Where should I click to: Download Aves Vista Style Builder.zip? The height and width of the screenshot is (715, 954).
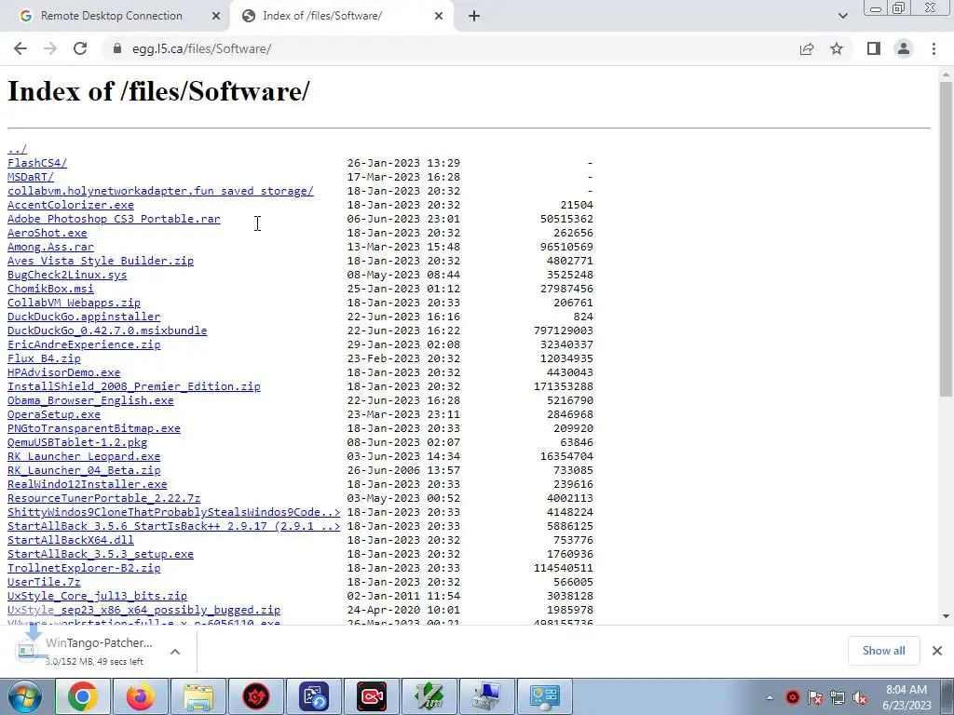tap(101, 261)
